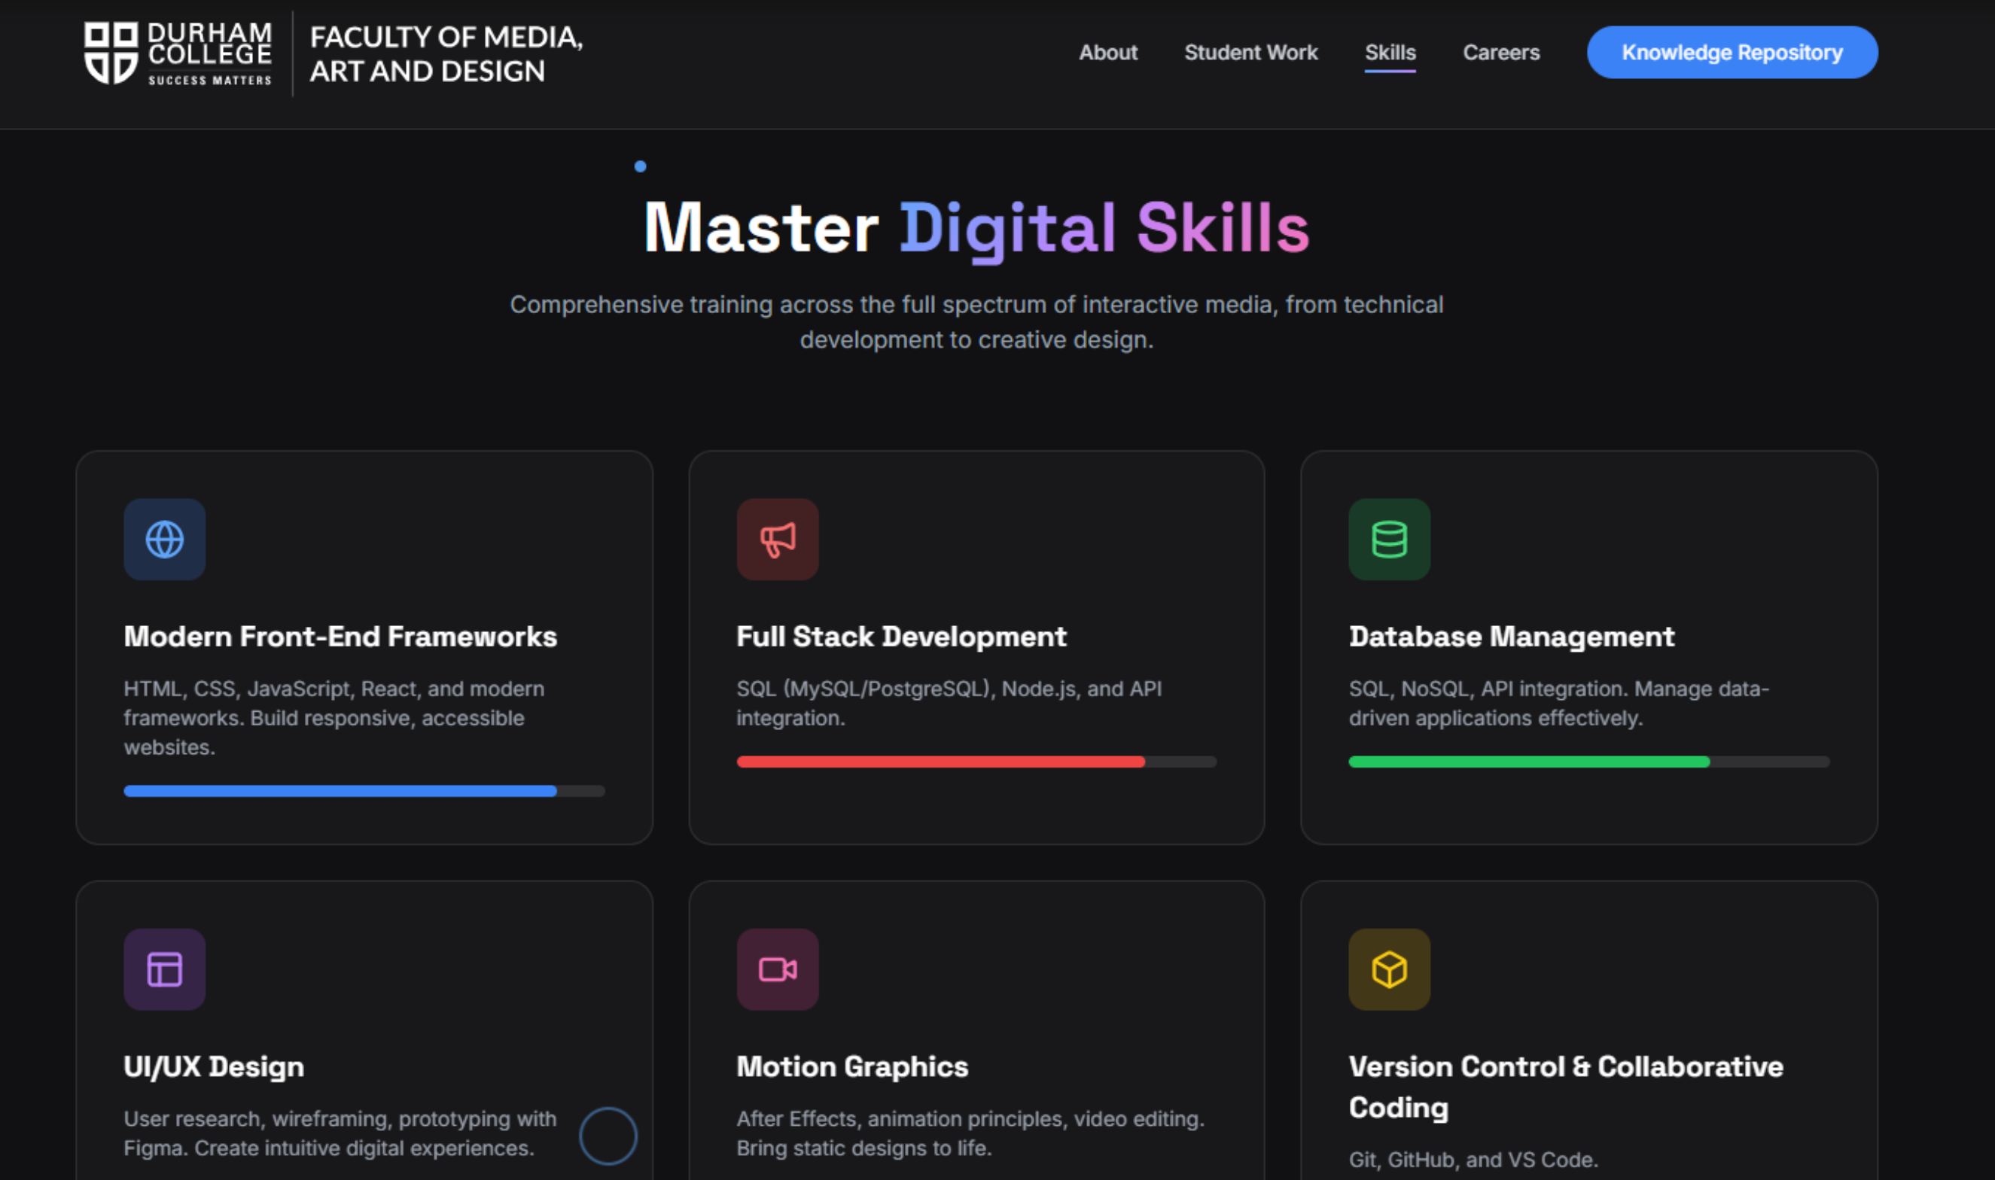Open the About menu item
Image resolution: width=1995 pixels, height=1180 pixels.
(1107, 53)
